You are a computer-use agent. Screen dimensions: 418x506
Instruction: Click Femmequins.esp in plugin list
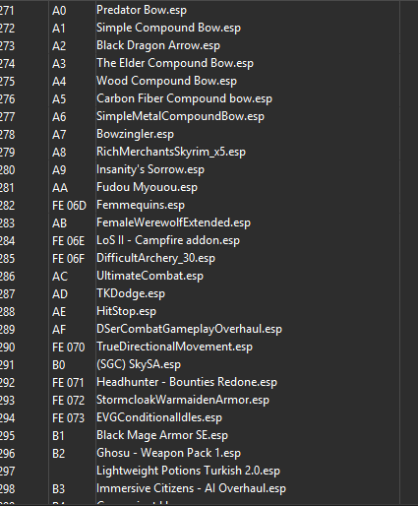coord(141,205)
